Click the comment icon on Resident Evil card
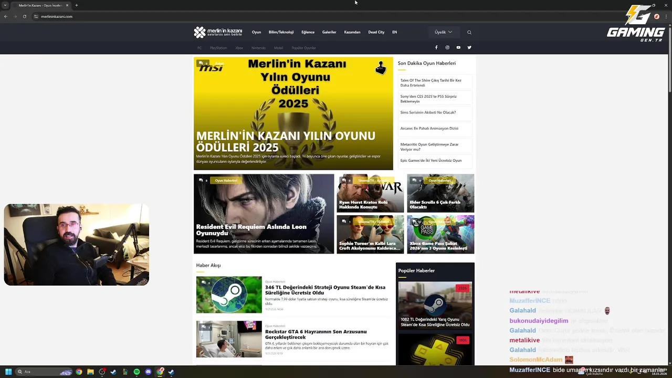The height and width of the screenshot is (378, 672). tap(201, 180)
